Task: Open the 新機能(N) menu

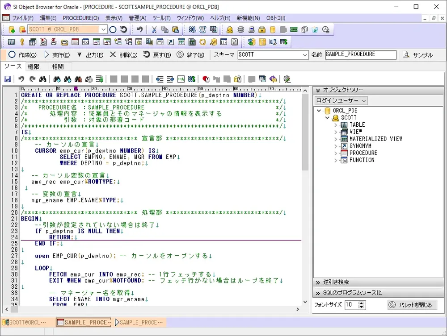Action: tap(248, 18)
